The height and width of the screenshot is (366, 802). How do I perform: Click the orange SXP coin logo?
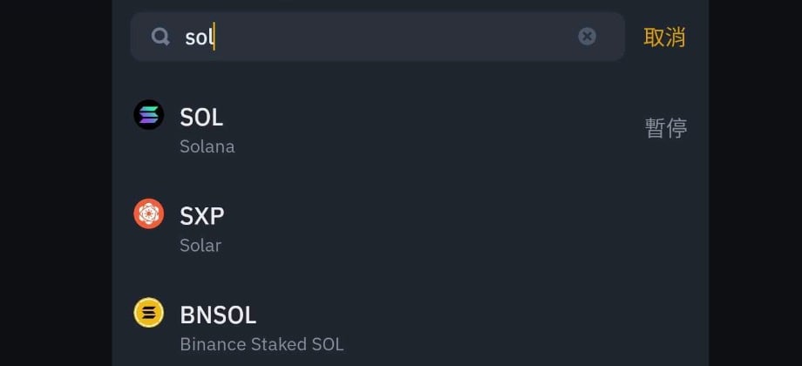[149, 213]
